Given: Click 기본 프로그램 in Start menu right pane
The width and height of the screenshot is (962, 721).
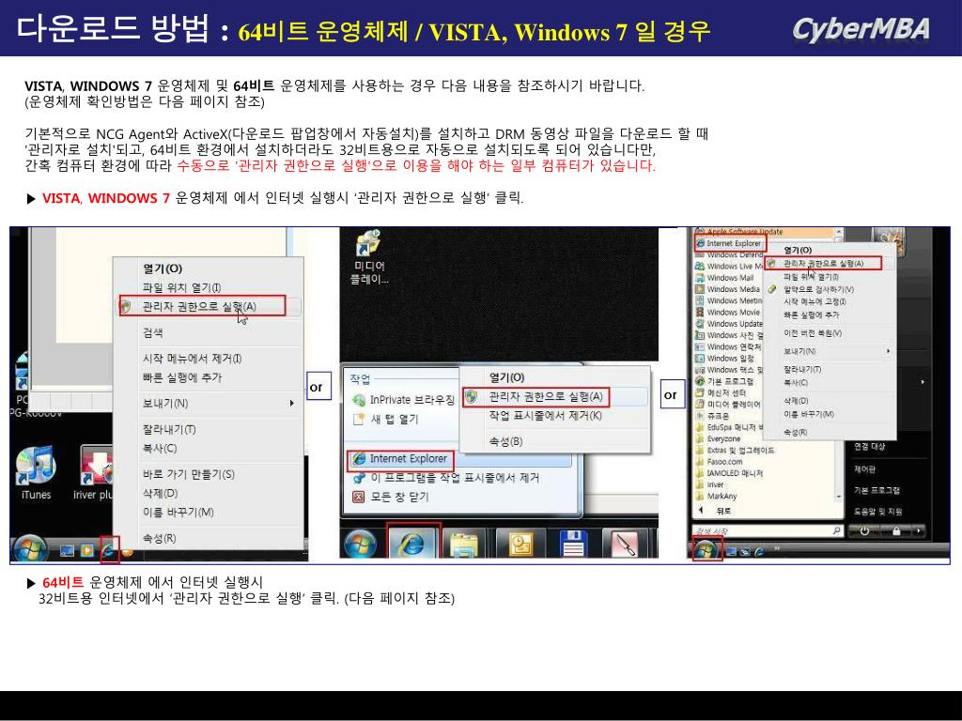Looking at the screenshot, I should [877, 490].
